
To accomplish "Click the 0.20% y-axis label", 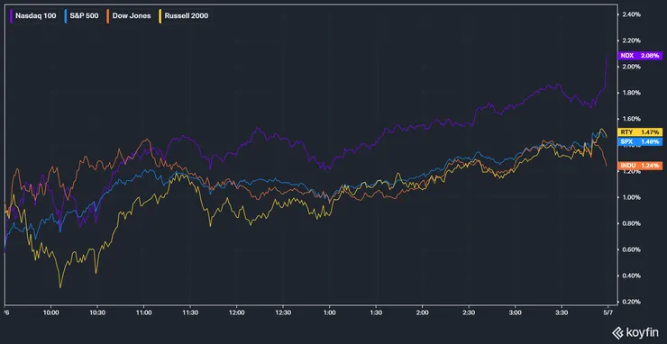I will (631, 302).
